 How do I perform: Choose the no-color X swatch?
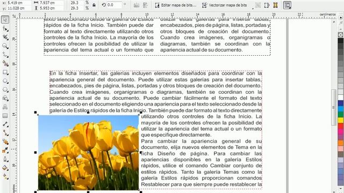click(340, 35)
